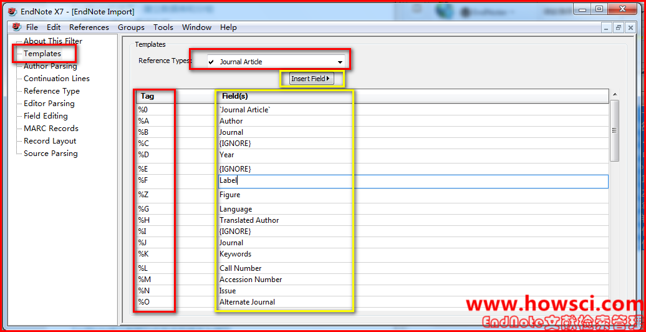Image resolution: width=646 pixels, height=332 pixels.
Task: Click the {IGNORE} field for tag %C
Action: [x=413, y=144]
